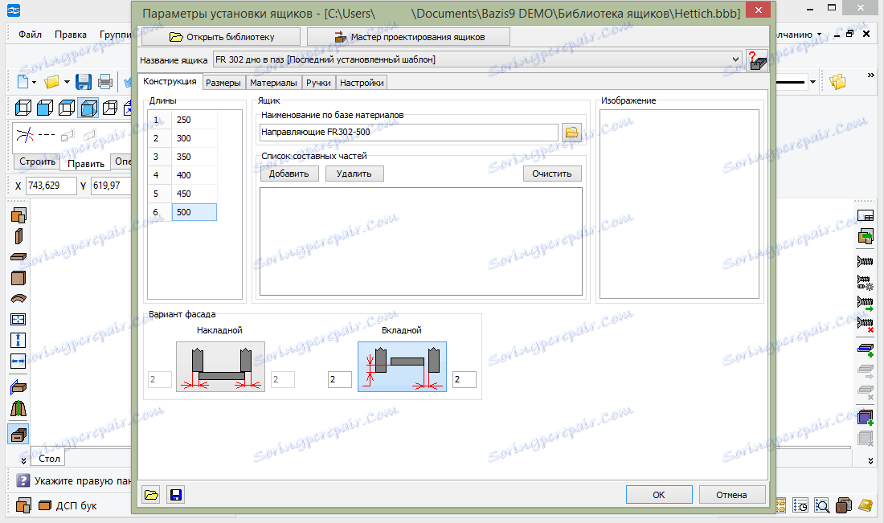Select length row 400 in Длины list
Viewport: 884px width, 523px height.
tap(183, 174)
